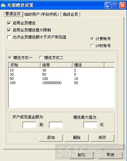This screenshot has height=161, width=127.
Task: Click the 赠送 value 5 cell
Action: [x=75, y=74]
